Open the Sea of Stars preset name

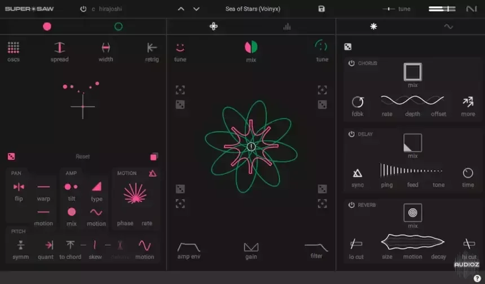pos(253,9)
